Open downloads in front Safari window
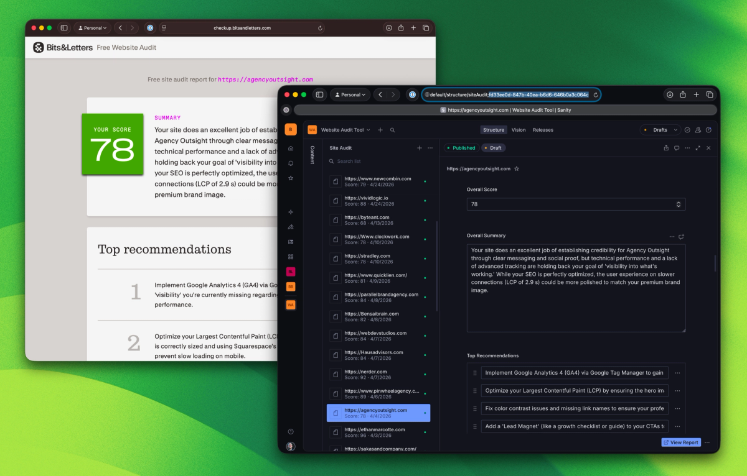 pos(670,94)
